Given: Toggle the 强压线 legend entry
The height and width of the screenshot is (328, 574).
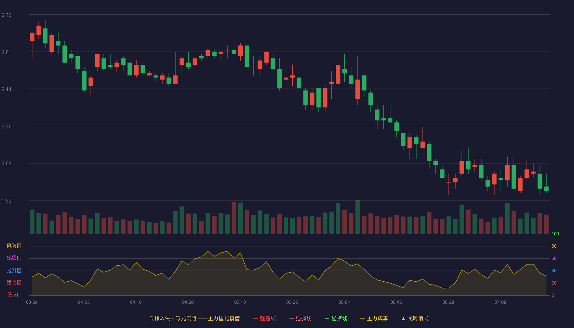Looking at the screenshot, I should coord(264,318).
